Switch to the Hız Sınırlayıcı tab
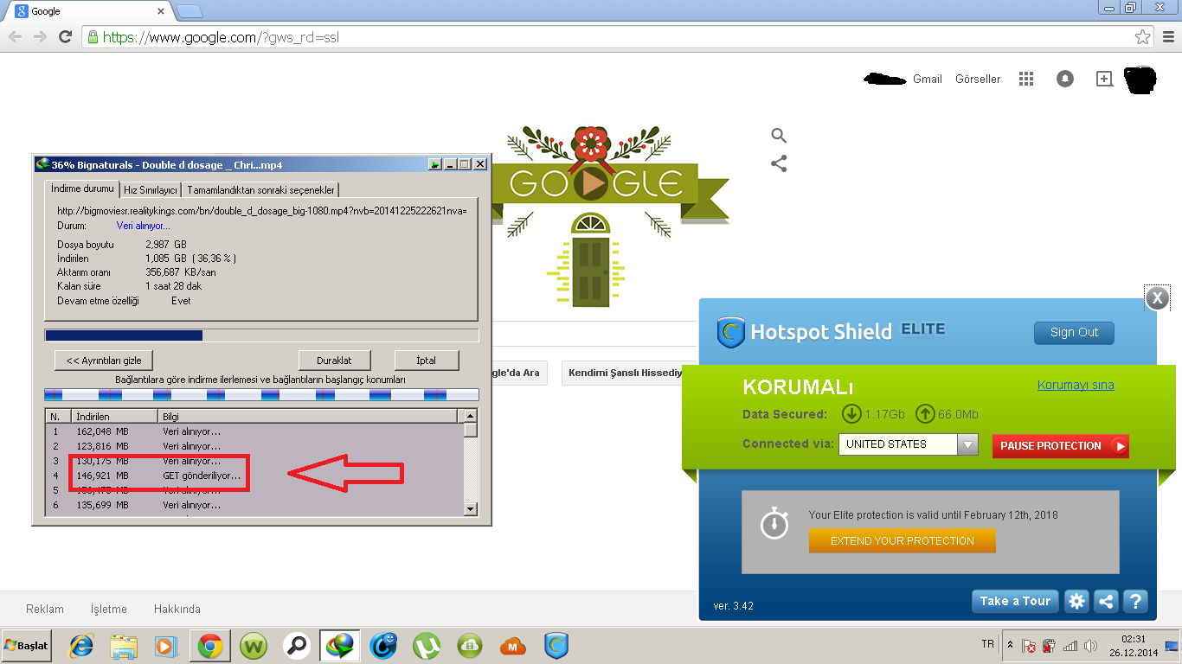 (x=151, y=190)
